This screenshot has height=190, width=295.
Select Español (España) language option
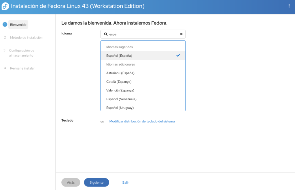click(x=119, y=56)
